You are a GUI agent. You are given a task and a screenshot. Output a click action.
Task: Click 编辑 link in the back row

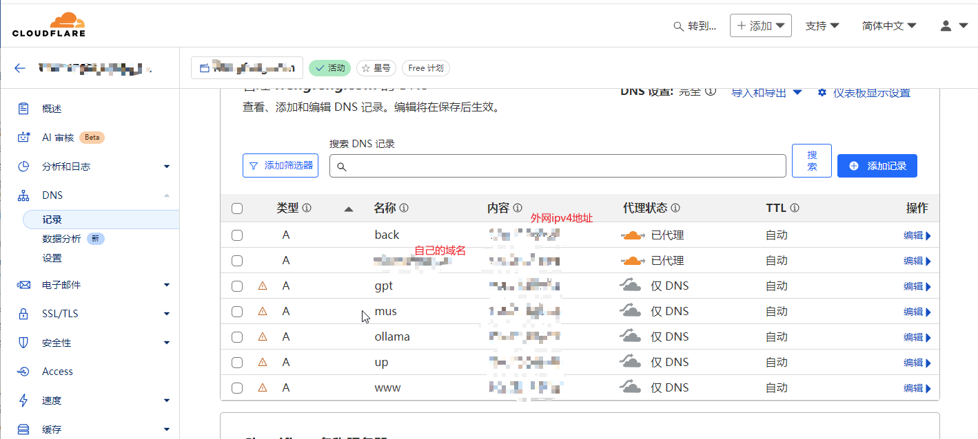coord(917,235)
